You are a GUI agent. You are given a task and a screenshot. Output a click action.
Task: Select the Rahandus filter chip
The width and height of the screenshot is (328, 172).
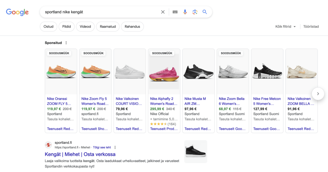[x=132, y=27]
